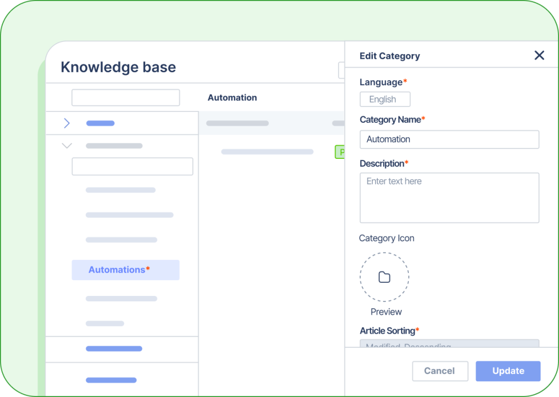
Task: Expand the first sidebar item using right chevron
Action: point(67,123)
